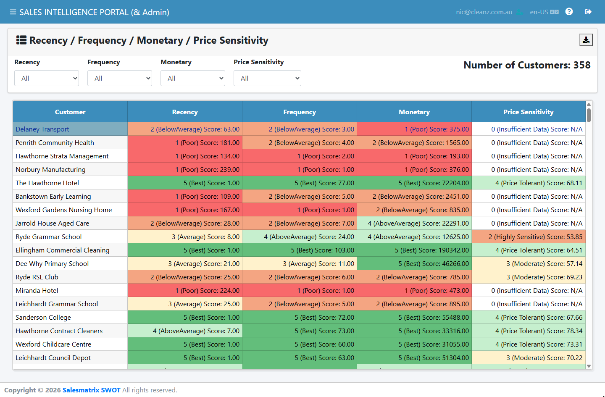605x397 pixels.
Task: Click Hawthorne Strata Management frequency 2.00 cell
Action: [300, 156]
